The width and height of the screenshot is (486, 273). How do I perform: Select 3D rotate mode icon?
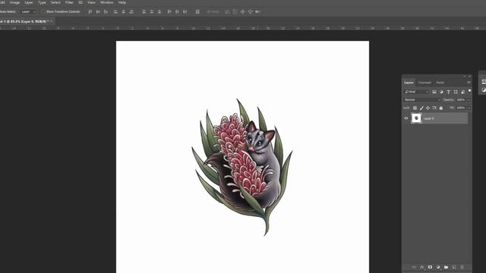pyautogui.click(x=227, y=12)
